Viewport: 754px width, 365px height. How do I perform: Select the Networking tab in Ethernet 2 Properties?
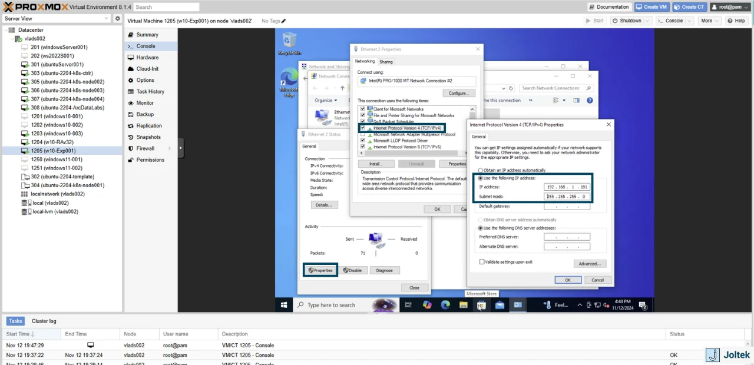pos(365,61)
